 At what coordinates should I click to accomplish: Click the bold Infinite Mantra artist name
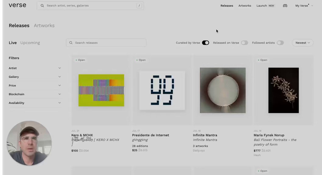[205, 135]
